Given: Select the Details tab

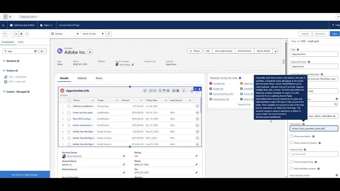Looking at the screenshot, I should pyautogui.click(x=64, y=78).
